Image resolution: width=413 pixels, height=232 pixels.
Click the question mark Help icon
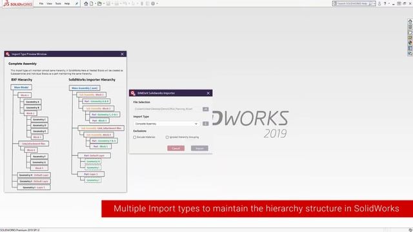(385, 4)
